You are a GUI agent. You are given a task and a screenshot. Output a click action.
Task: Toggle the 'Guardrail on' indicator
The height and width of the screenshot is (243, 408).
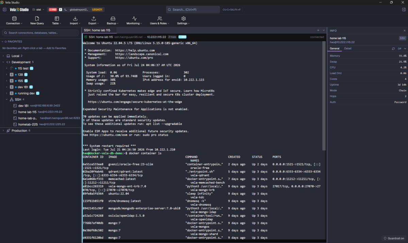[394, 238]
